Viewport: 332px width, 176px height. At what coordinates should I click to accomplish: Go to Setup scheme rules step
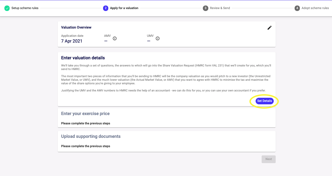tap(25, 8)
